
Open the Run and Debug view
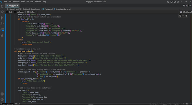coord(2,24)
